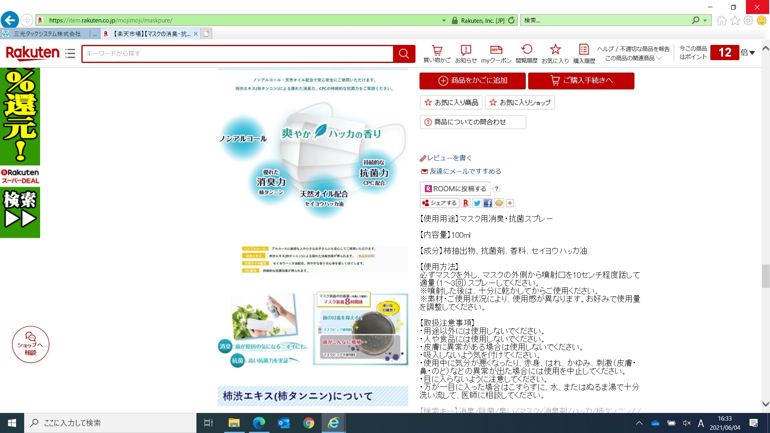Click ご購入手続きへ button
Image resolution: width=770 pixels, height=433 pixels.
point(581,81)
